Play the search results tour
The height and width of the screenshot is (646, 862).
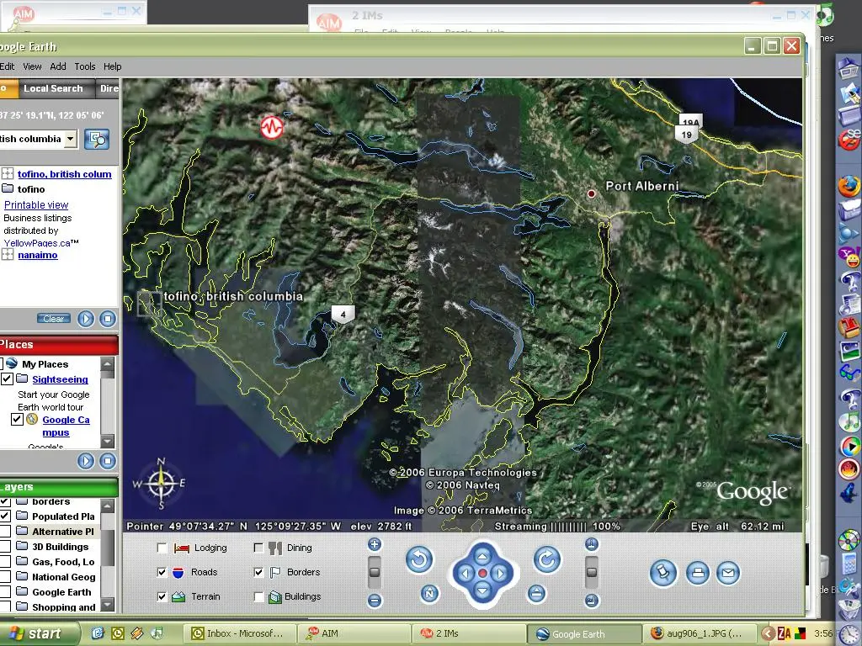86,319
